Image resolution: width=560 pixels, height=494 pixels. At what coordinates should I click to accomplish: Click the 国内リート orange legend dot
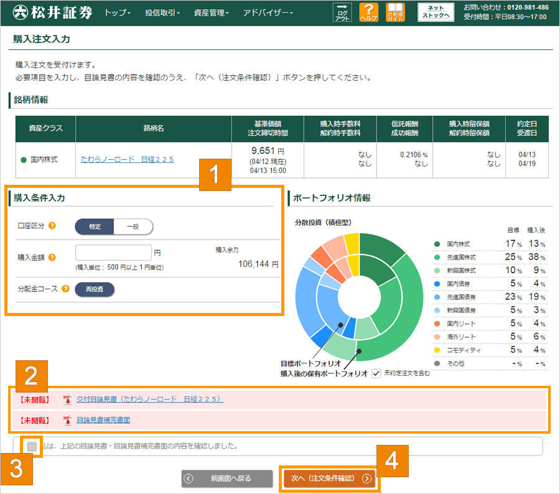pos(437,324)
